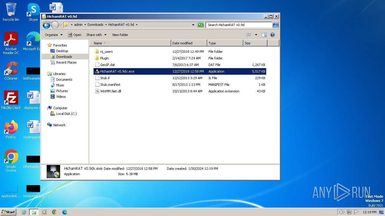
Task: Open CCleaner desktop shortcut
Action: click(11, 71)
